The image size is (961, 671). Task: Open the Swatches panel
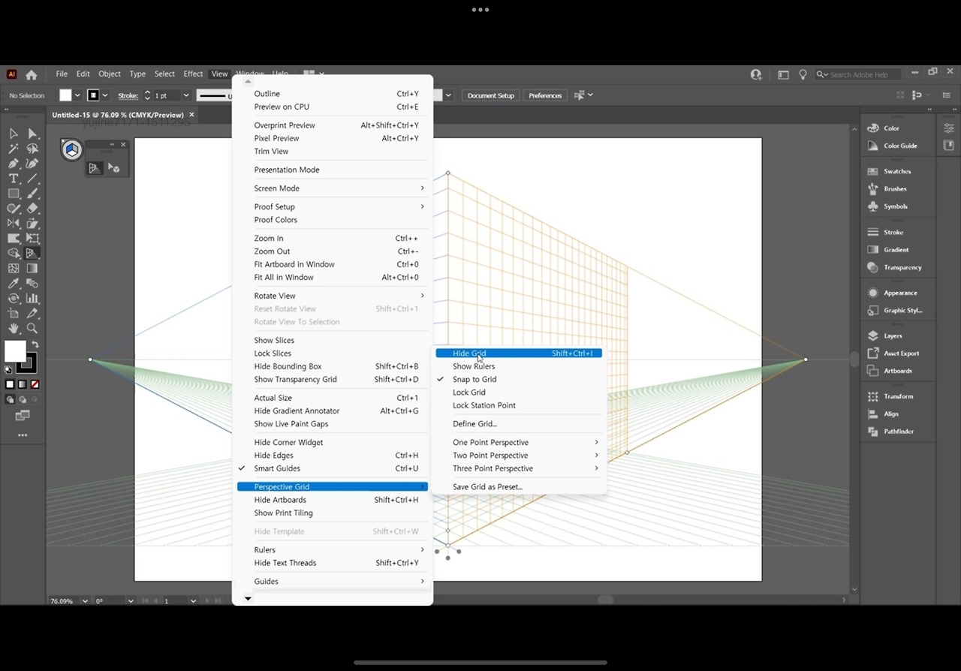tap(898, 171)
